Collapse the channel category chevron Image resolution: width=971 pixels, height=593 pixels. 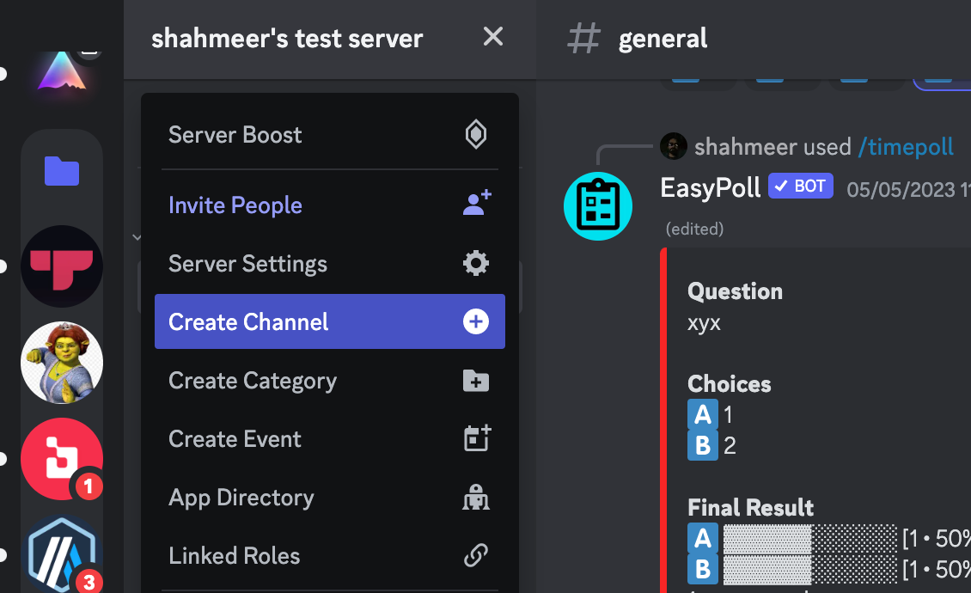pos(137,236)
